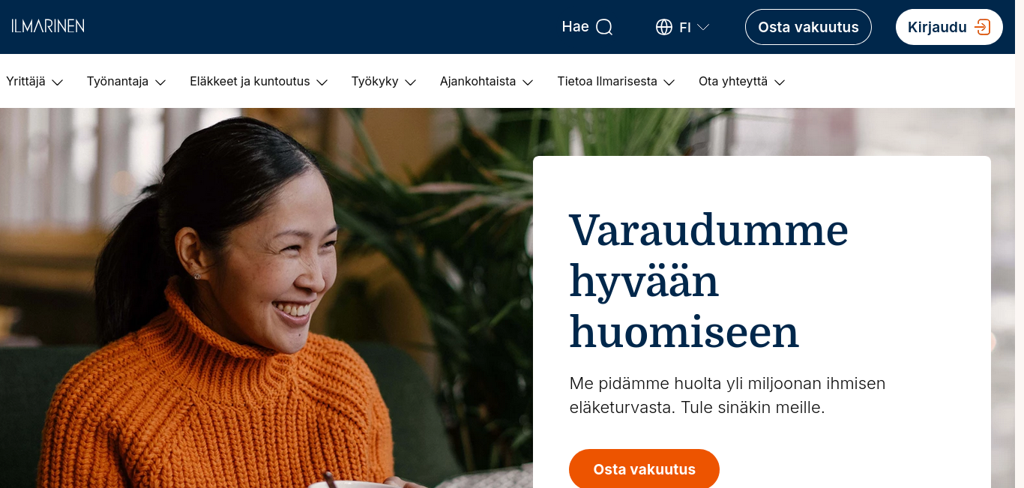
Task: Click the Yrittäjä chevron arrow
Action: point(57,82)
